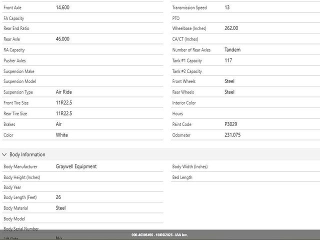The image size is (320, 240).
Task: Click the RA Capacity label
Action: 14,50
